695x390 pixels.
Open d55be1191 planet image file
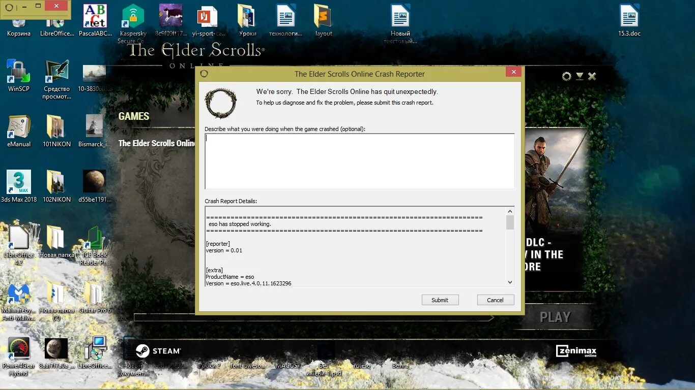coord(95,186)
